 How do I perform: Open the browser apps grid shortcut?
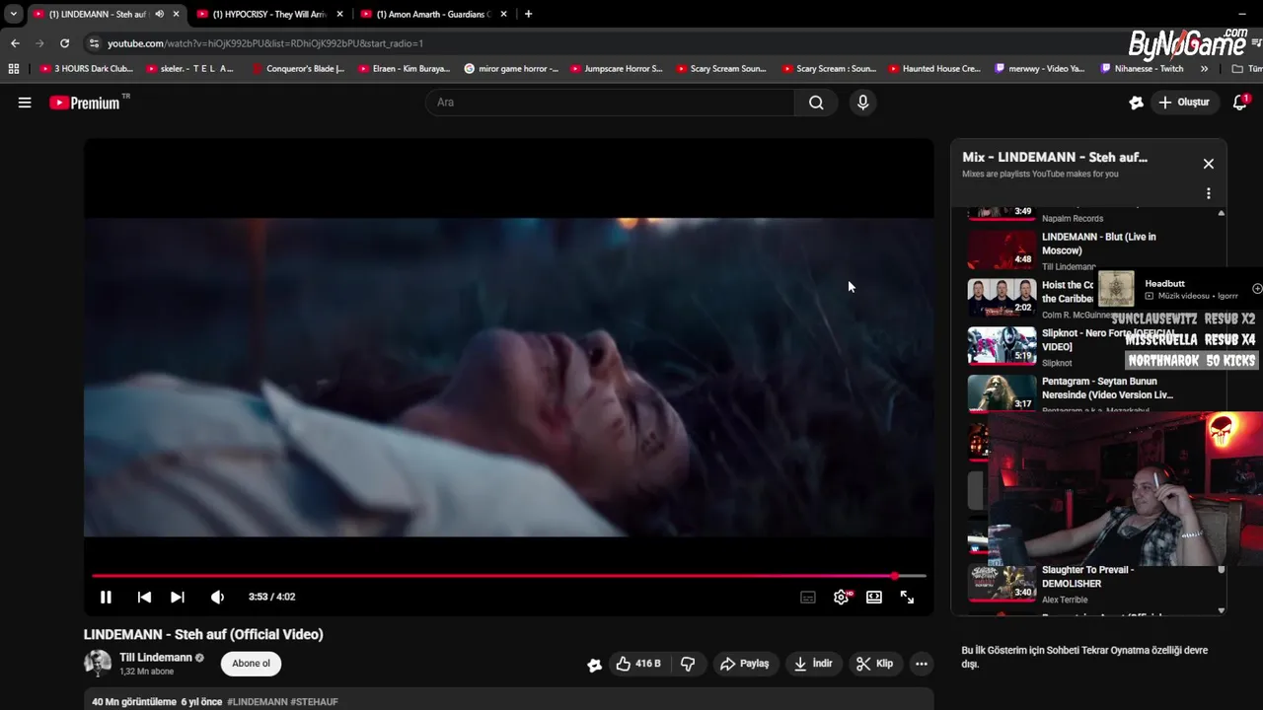[x=13, y=69]
